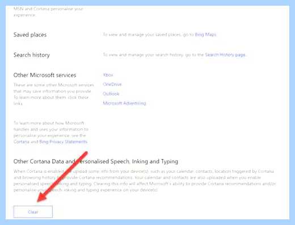
Task: Click the Saved places heading
Action: pos(30,35)
